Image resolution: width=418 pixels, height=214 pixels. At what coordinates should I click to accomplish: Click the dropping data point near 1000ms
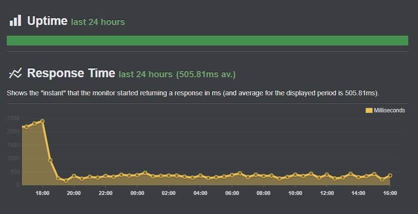tap(50, 160)
